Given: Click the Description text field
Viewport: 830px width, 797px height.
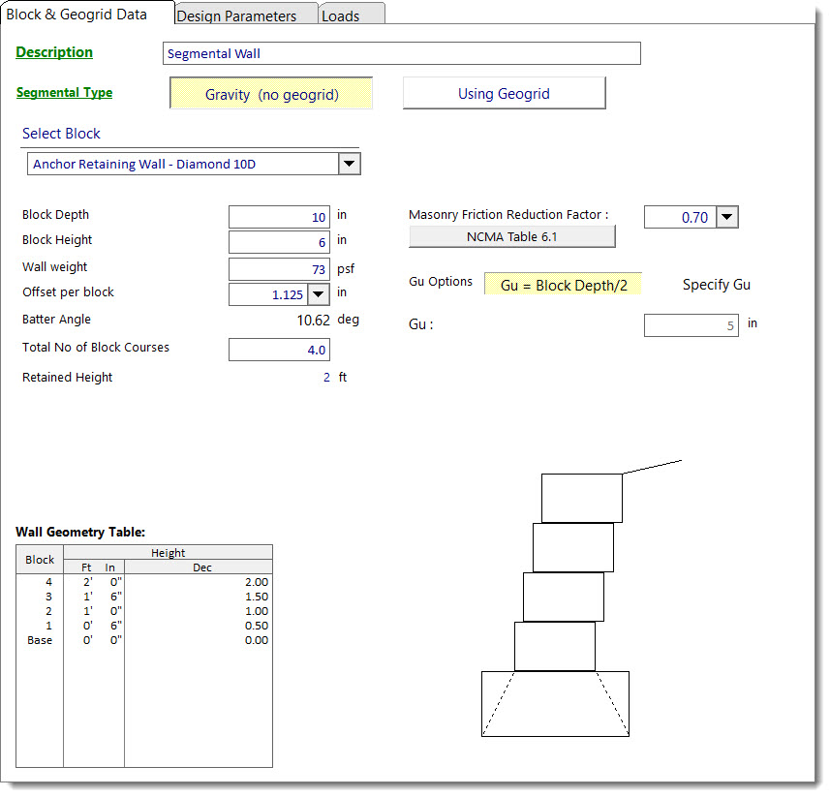Looking at the screenshot, I should 401,53.
